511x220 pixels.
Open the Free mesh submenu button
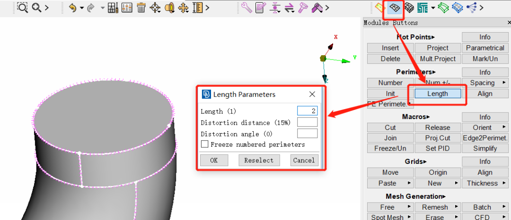tap(390, 207)
